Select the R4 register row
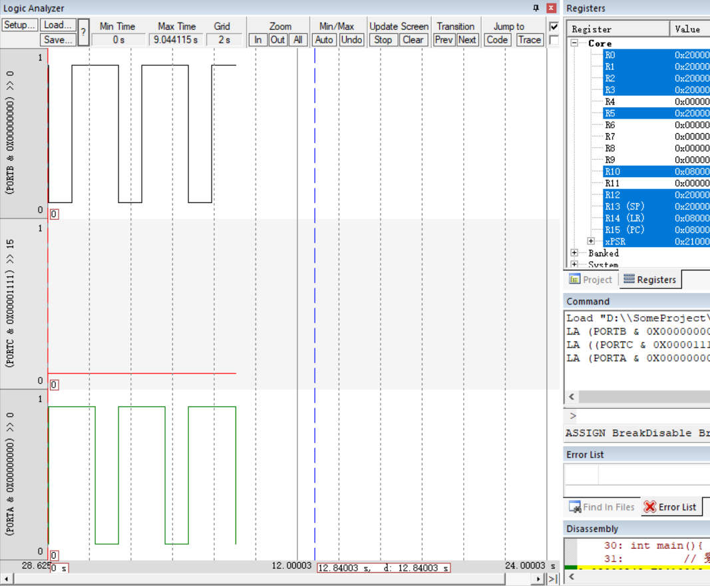This screenshot has height=586, width=710. (x=610, y=102)
